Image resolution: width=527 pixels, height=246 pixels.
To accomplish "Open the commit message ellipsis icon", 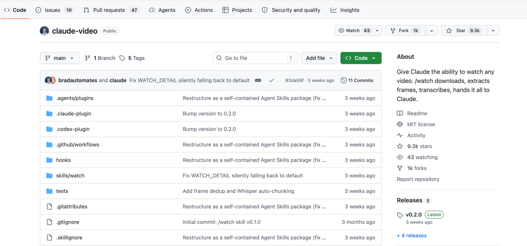I will (258, 81).
